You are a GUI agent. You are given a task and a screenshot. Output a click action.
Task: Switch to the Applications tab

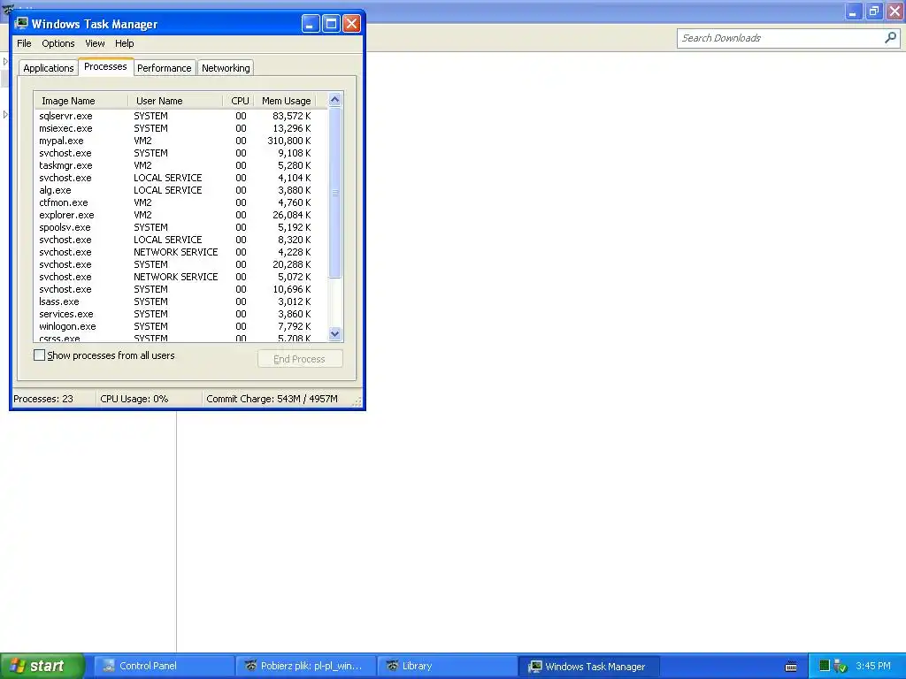[49, 67]
